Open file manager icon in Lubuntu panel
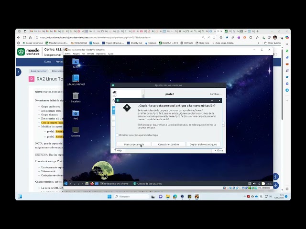This screenshot has width=306, height=229. (x=87, y=183)
